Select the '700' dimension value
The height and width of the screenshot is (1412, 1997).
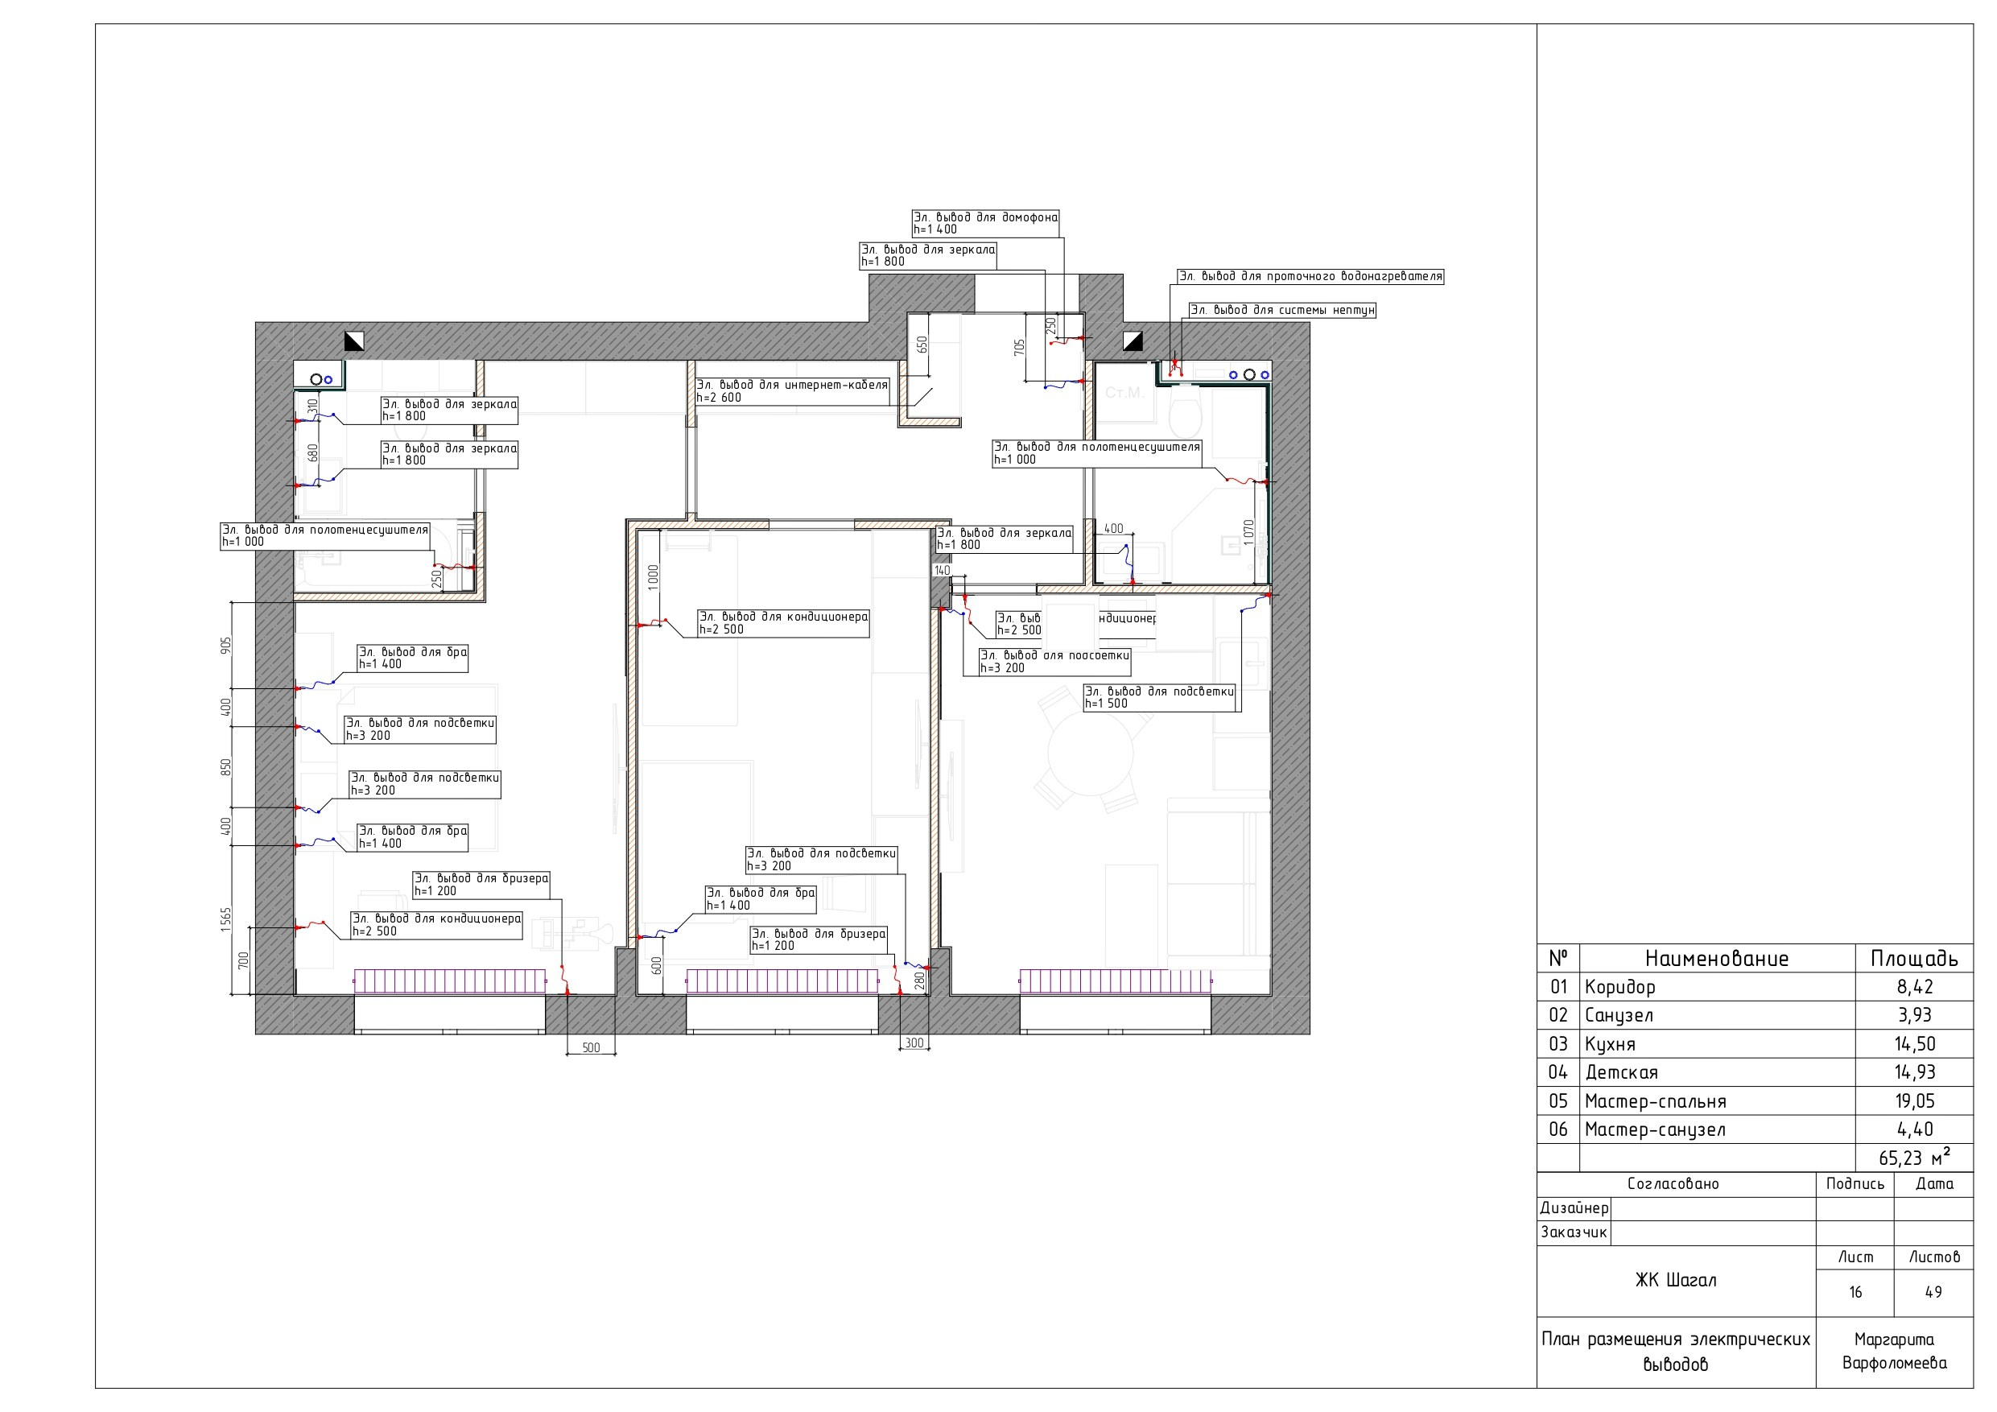click(x=244, y=960)
